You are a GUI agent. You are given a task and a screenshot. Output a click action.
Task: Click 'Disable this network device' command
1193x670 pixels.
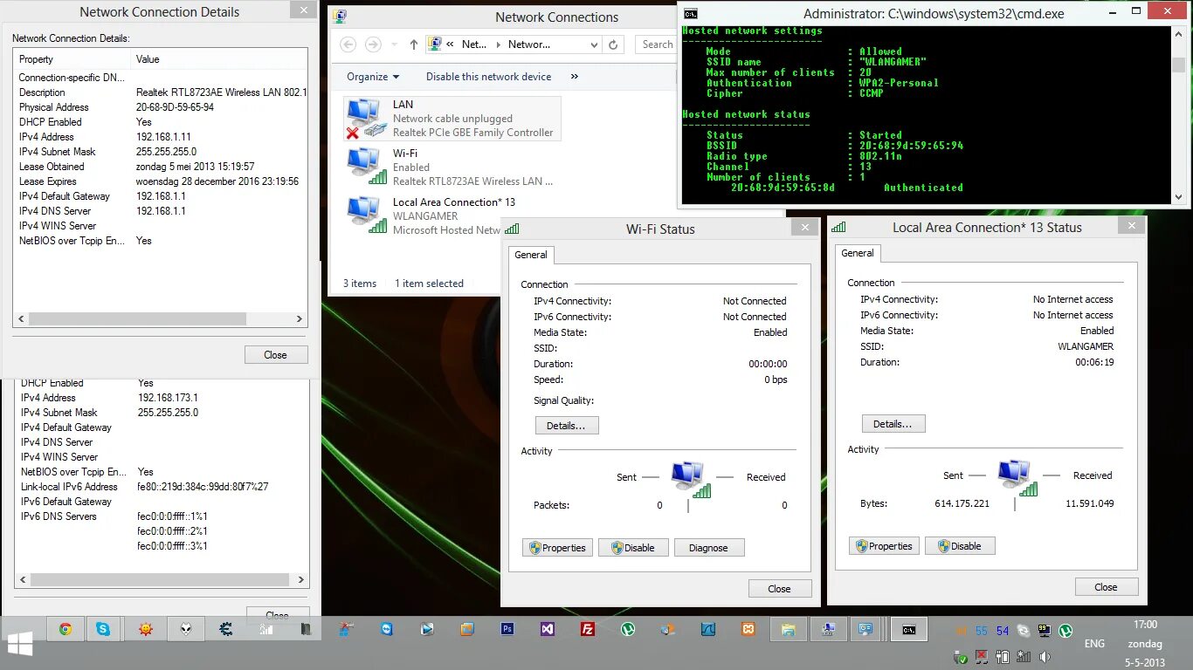click(x=488, y=77)
